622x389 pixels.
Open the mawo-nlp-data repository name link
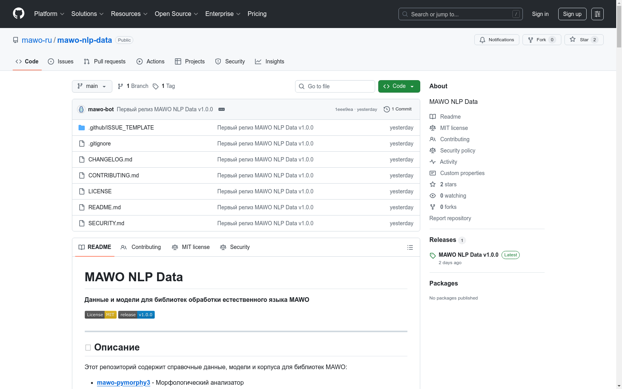85,40
